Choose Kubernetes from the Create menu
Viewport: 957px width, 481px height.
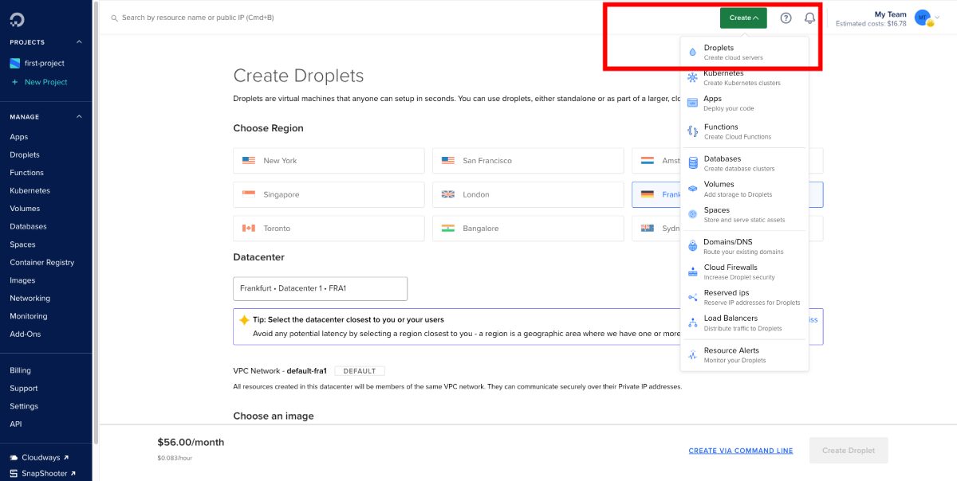tap(745, 77)
